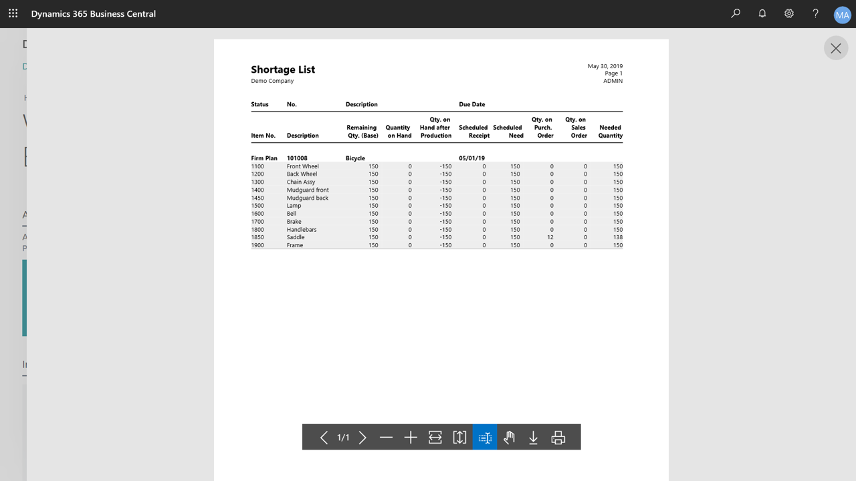Select the Chain Assy row description
Viewport: 856px width, 481px height.
tap(301, 182)
